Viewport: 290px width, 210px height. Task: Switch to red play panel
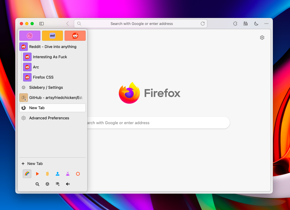(37, 174)
